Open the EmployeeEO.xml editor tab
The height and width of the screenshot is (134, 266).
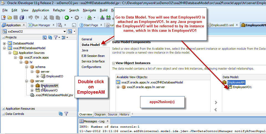point(222,25)
